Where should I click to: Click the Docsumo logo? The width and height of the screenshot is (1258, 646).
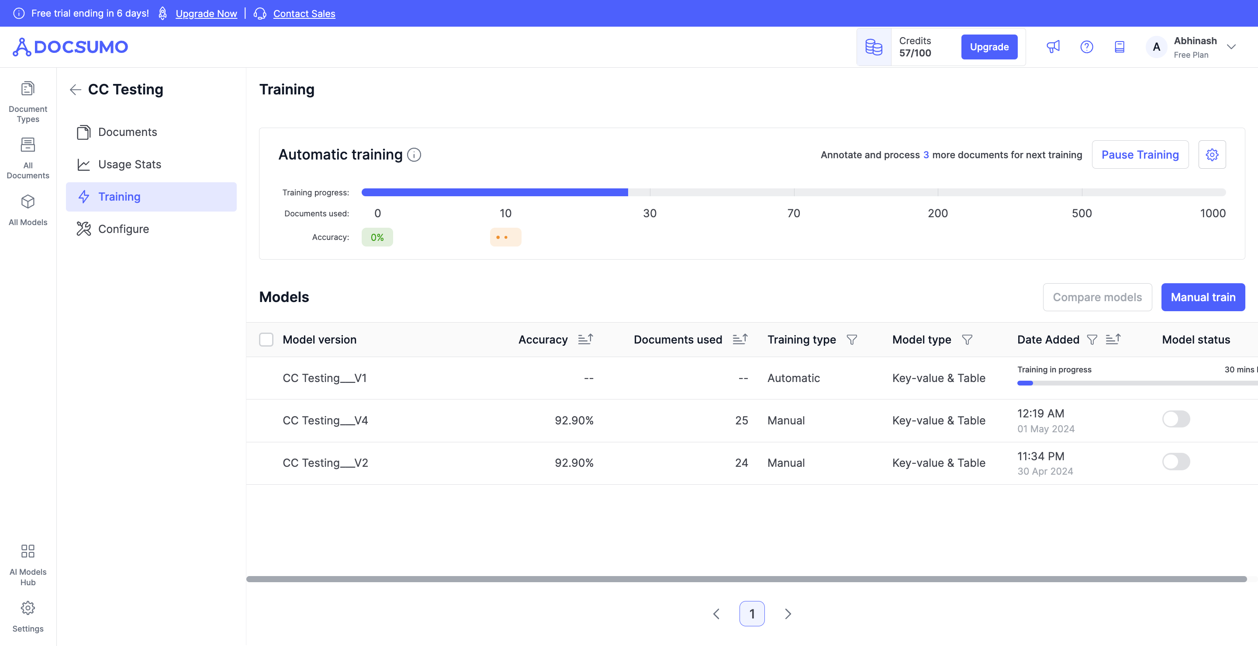(70, 47)
